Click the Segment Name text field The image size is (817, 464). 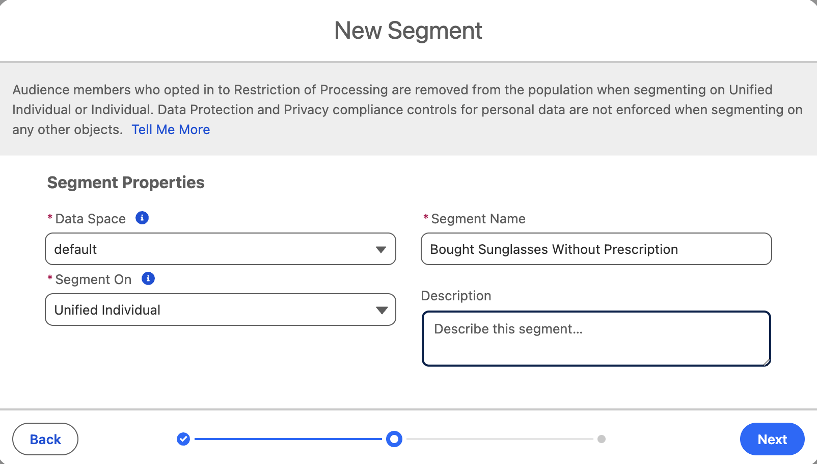[596, 249]
